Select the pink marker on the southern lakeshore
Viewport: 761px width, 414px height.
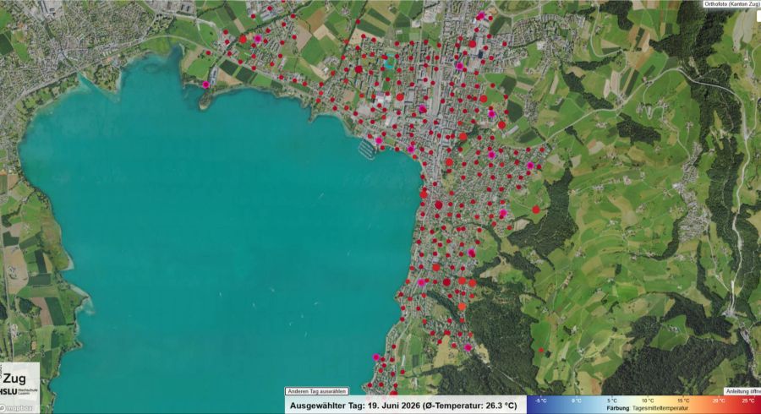(375, 357)
